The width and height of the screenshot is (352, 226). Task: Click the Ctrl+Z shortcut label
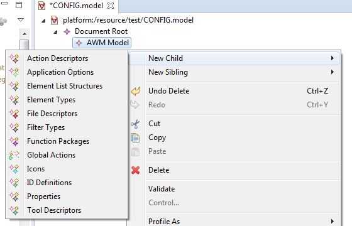click(317, 91)
